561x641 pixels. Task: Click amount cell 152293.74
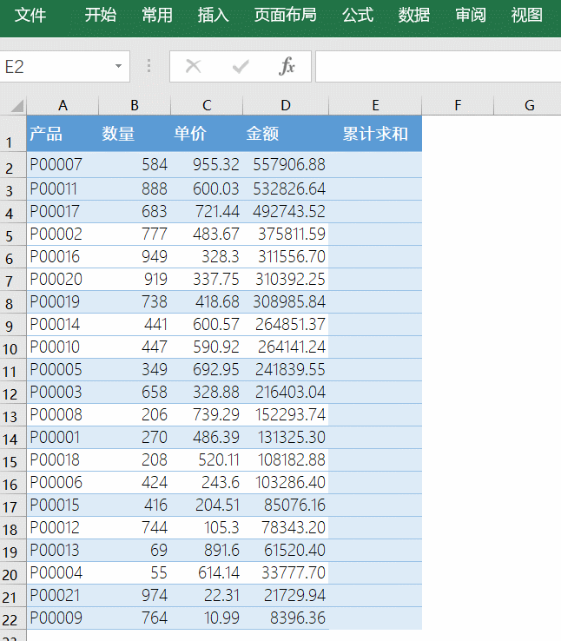tap(286, 415)
